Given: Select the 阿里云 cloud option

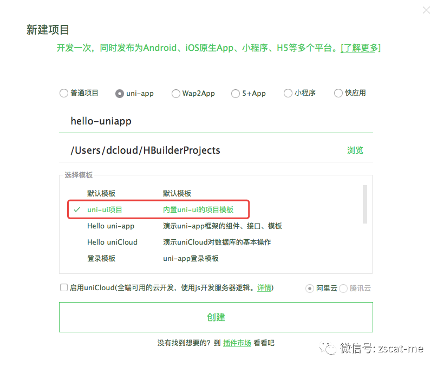Looking at the screenshot, I should pyautogui.click(x=309, y=288).
